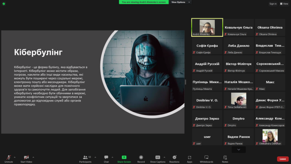Open the Chat panel icon
This screenshot has height=164, width=291.
point(106,157)
